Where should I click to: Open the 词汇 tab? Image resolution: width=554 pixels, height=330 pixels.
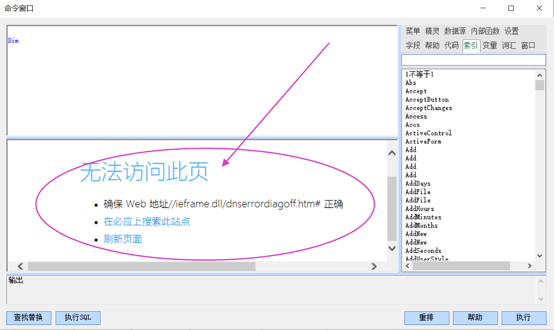[x=509, y=45]
